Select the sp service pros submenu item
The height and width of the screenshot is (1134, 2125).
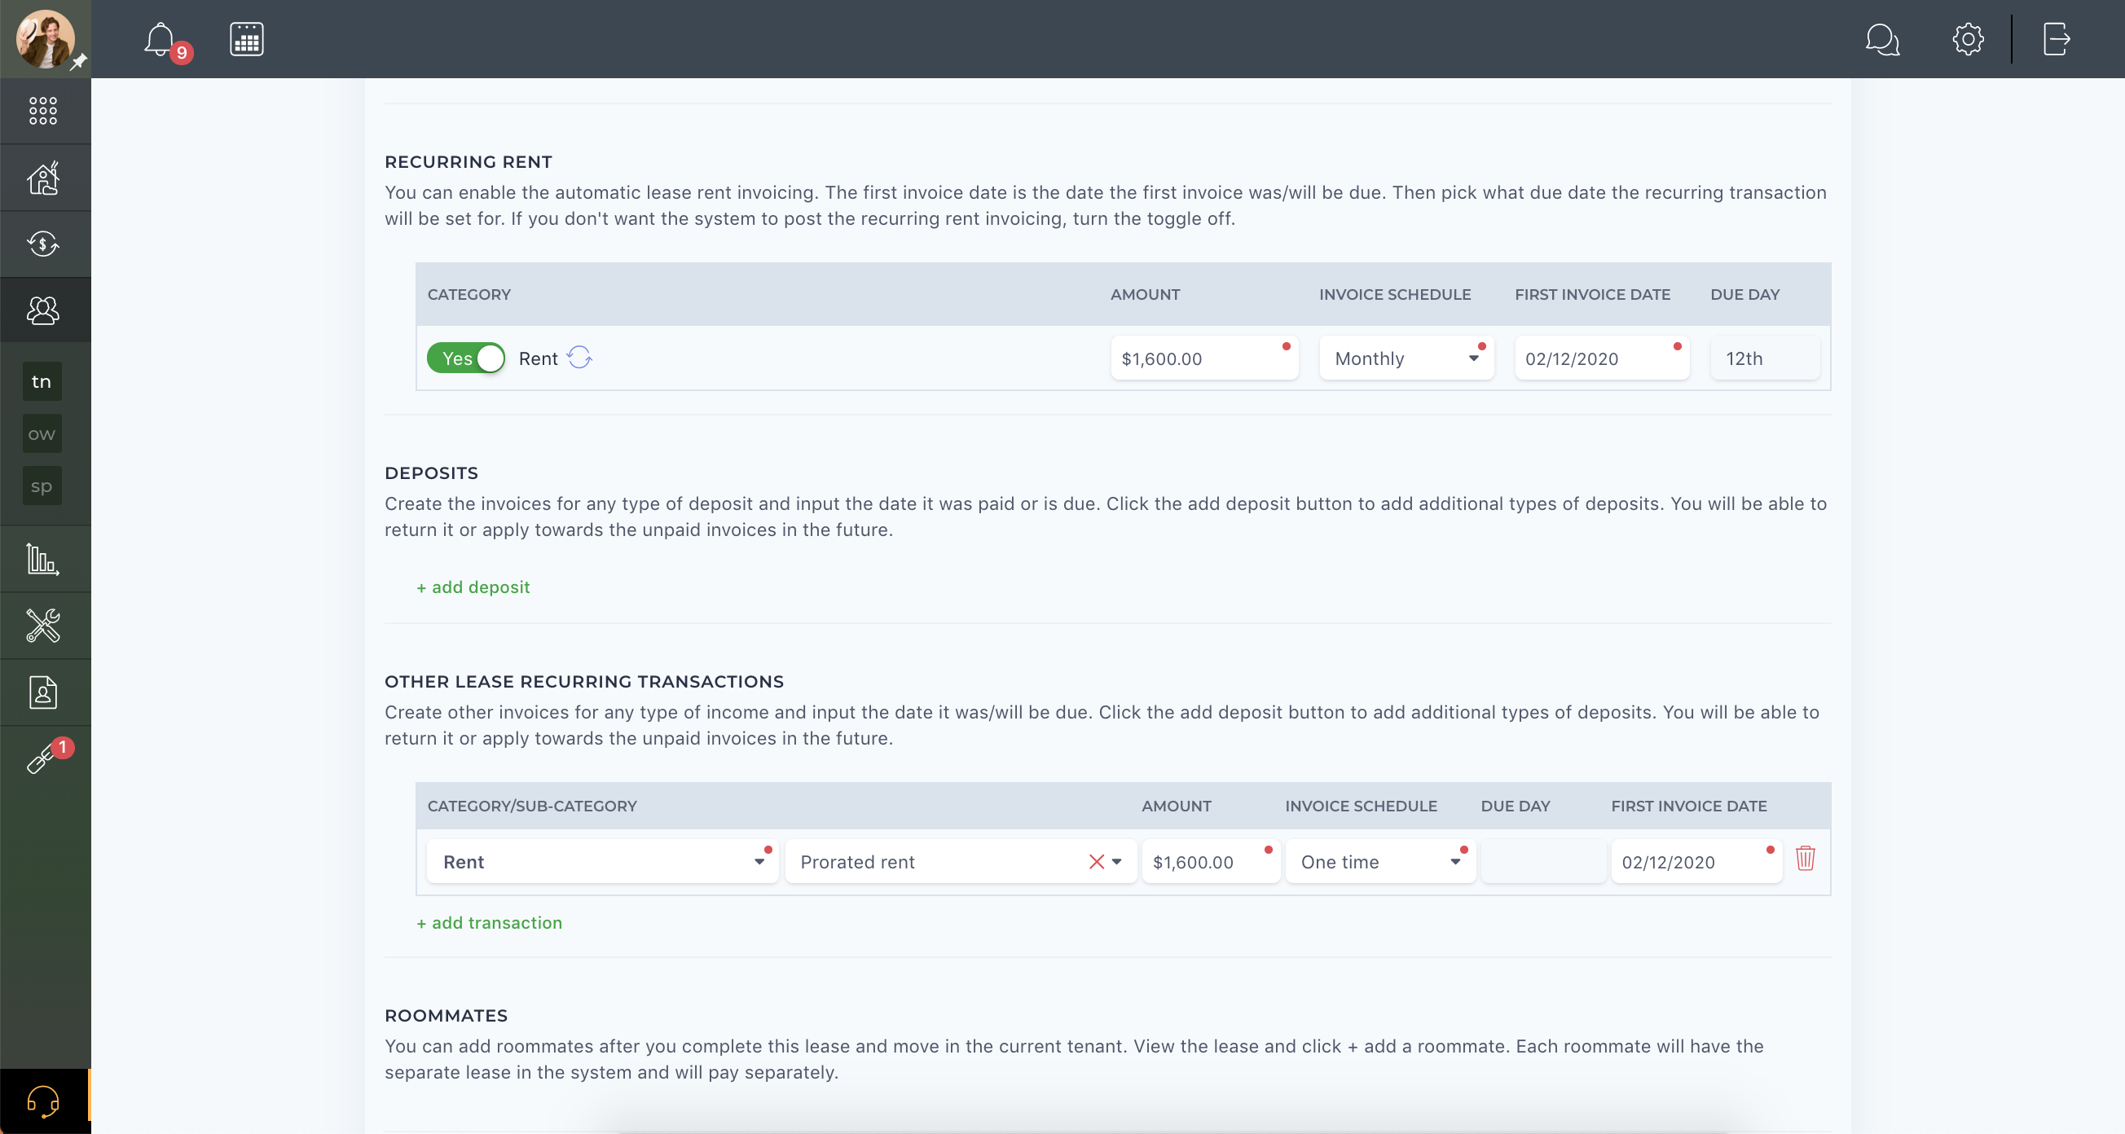[42, 486]
